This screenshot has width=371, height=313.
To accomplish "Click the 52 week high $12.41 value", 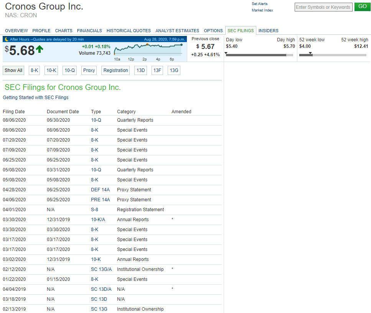I will pyautogui.click(x=361, y=46).
